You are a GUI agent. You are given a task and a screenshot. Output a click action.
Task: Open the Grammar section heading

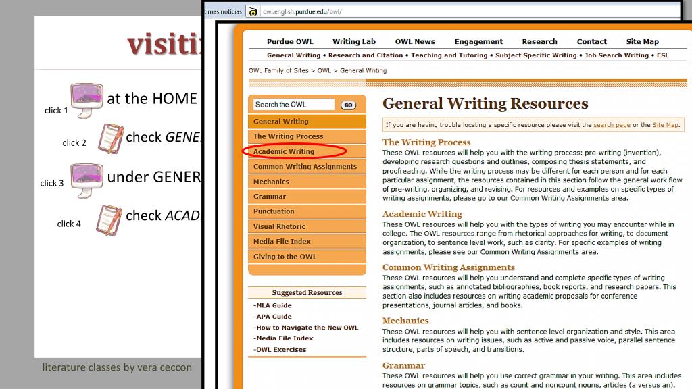pos(403,365)
